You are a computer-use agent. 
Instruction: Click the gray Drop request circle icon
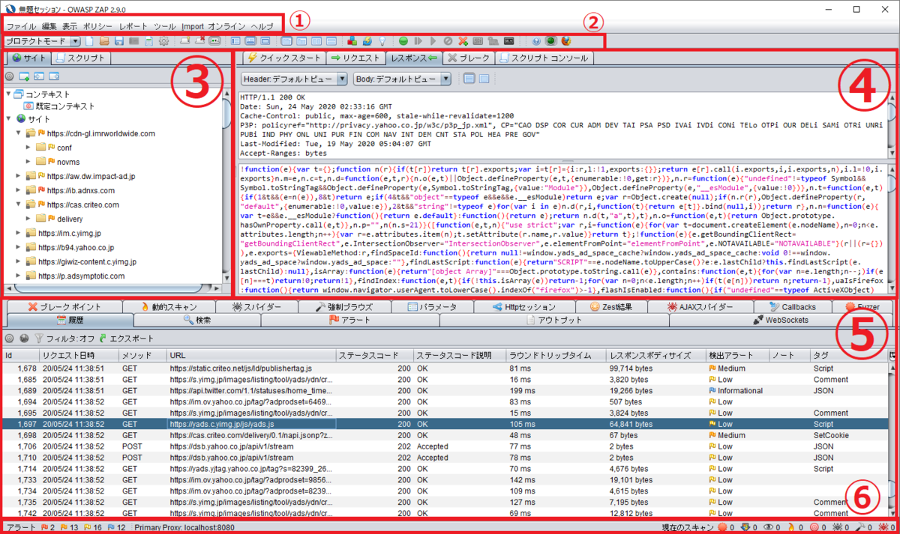(x=448, y=40)
